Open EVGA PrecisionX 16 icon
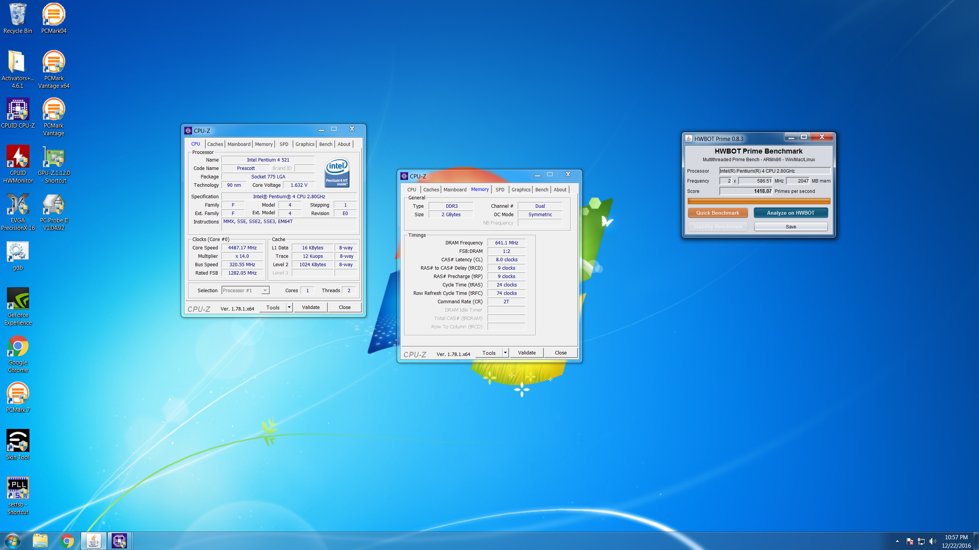The width and height of the screenshot is (979, 550). click(x=18, y=212)
